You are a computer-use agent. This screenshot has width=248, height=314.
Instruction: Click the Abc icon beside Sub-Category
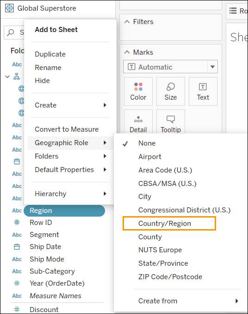point(17,271)
